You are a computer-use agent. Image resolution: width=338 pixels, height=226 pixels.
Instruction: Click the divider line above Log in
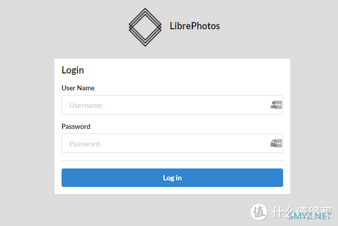tap(172, 160)
